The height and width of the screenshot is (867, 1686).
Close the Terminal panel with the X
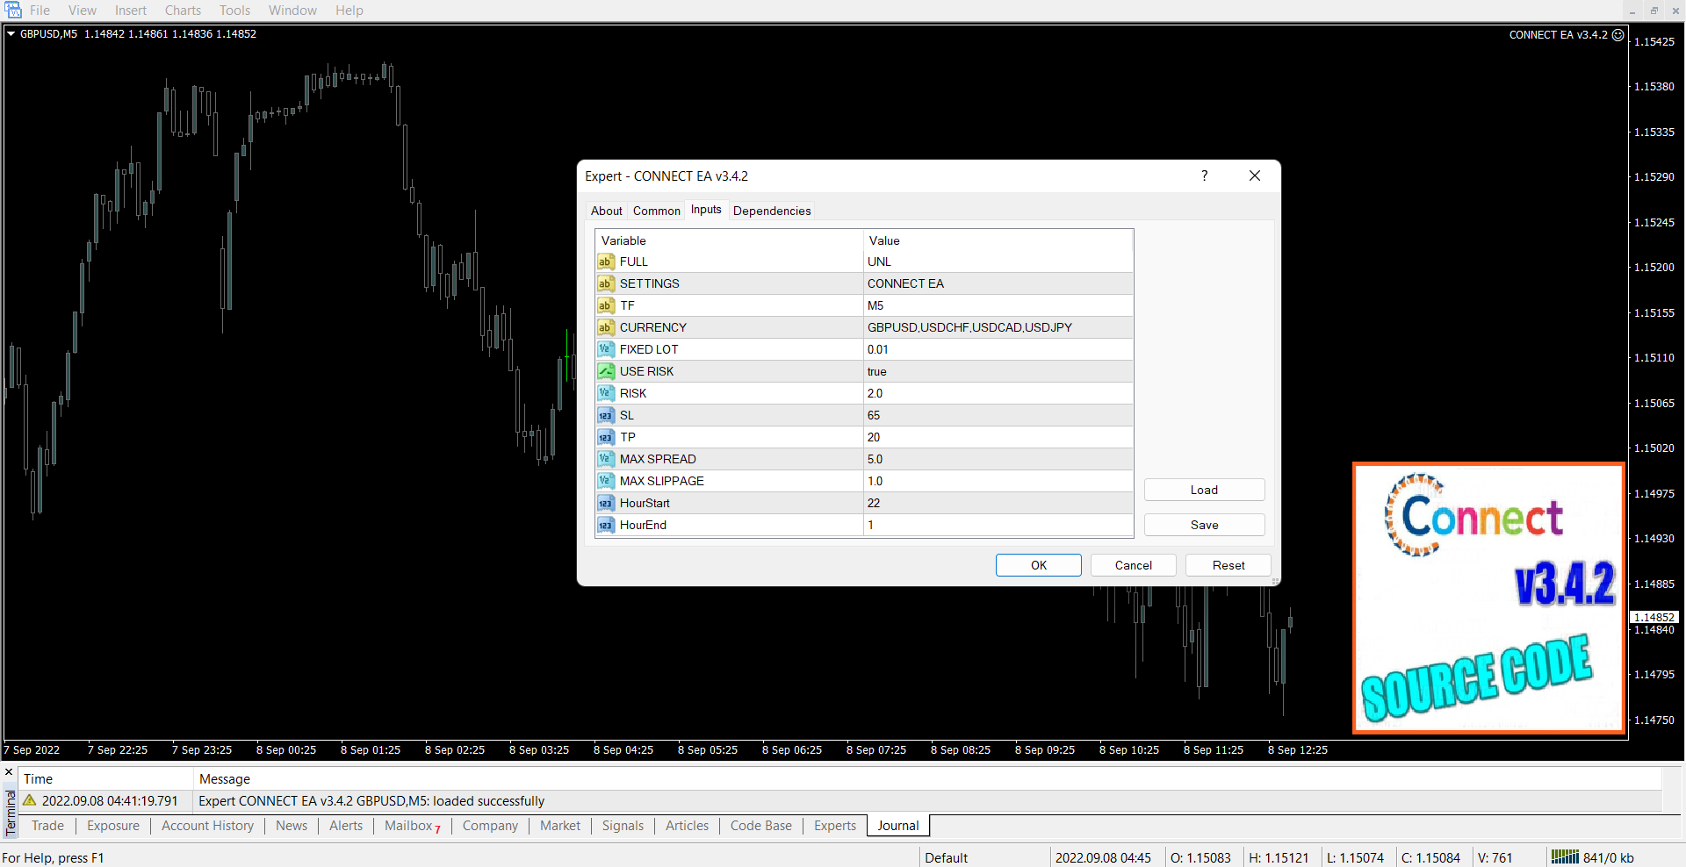(x=9, y=772)
